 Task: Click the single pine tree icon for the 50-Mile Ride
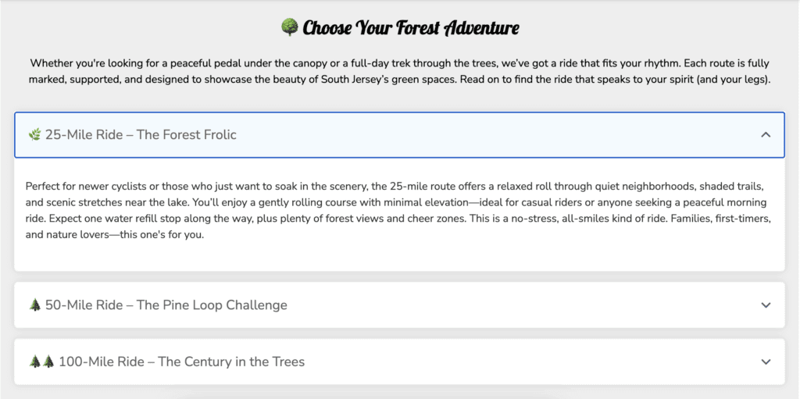34,305
